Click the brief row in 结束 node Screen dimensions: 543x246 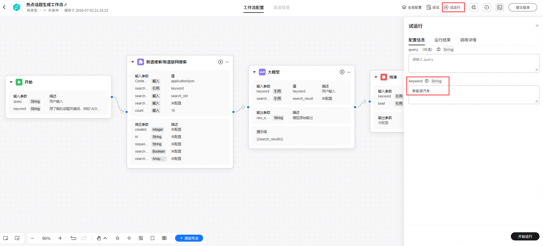pos(390,104)
